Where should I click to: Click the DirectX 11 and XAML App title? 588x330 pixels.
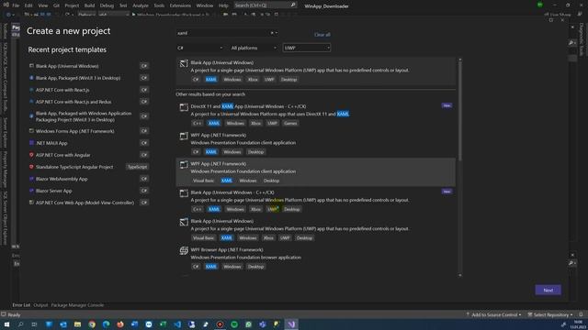click(x=248, y=106)
